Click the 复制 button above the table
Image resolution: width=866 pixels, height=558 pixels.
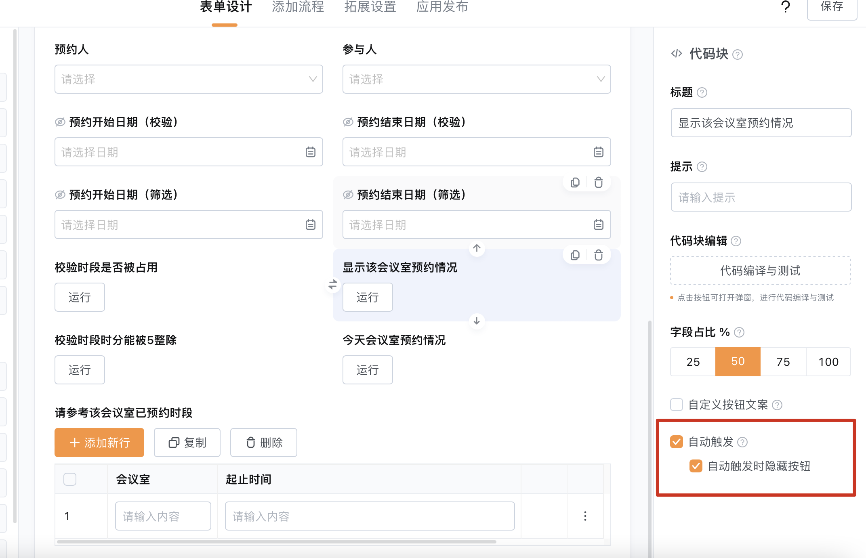187,443
